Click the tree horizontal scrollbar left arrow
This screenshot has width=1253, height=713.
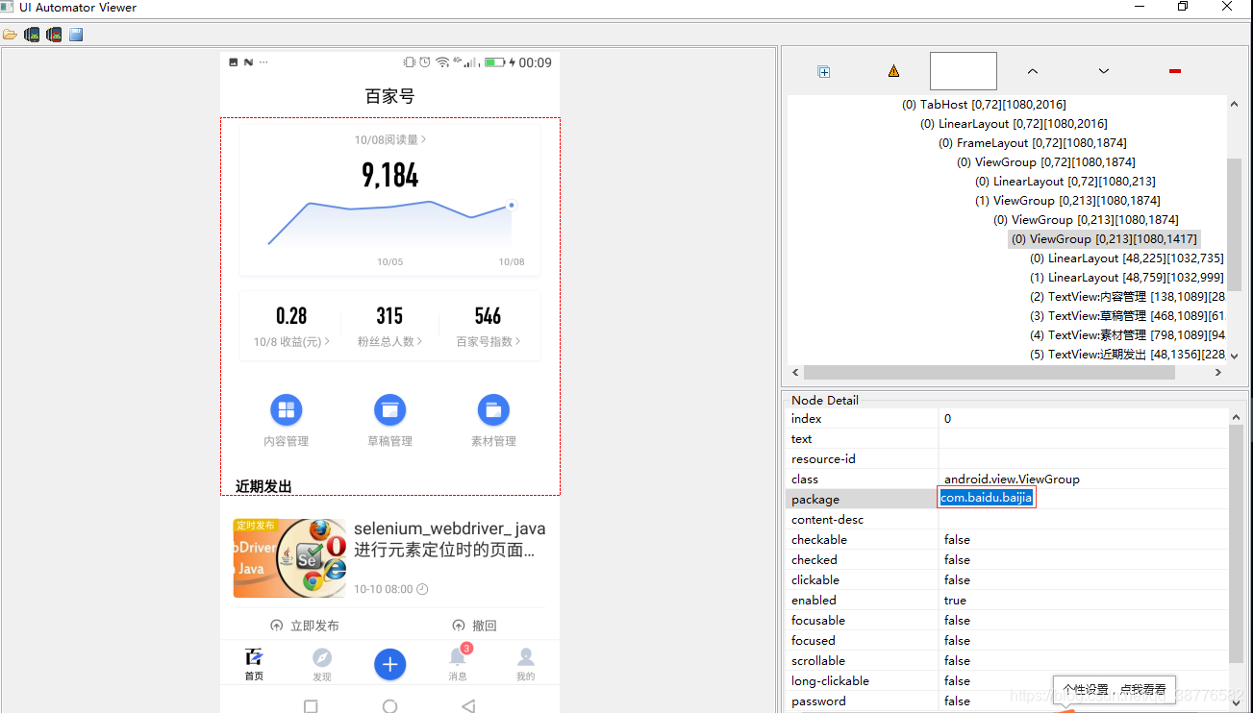[795, 372]
